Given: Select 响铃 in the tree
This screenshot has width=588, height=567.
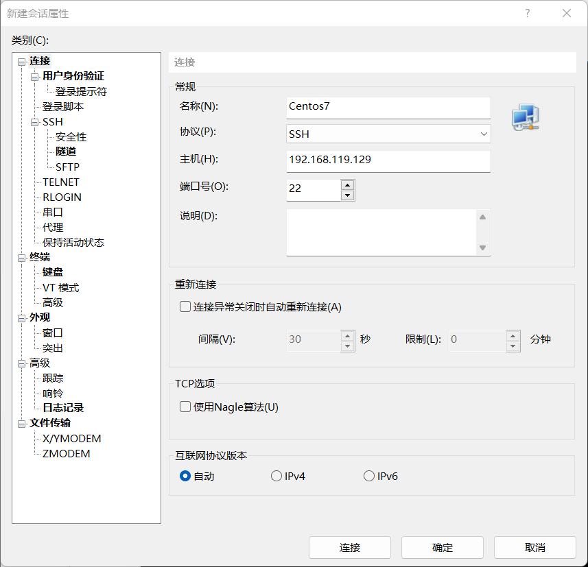Looking at the screenshot, I should click(x=53, y=393).
